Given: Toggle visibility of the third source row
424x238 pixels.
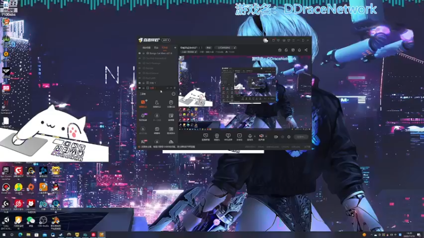Looking at the screenshot, I should pyautogui.click(x=139, y=63).
